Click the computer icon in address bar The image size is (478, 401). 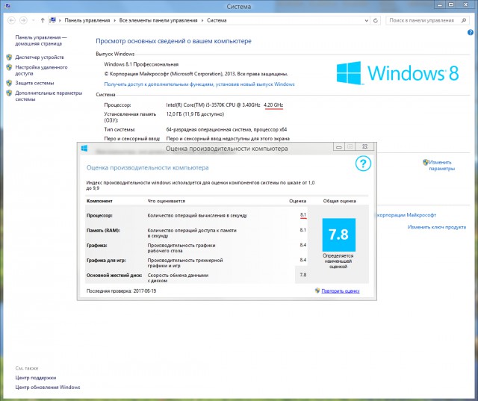coord(53,20)
